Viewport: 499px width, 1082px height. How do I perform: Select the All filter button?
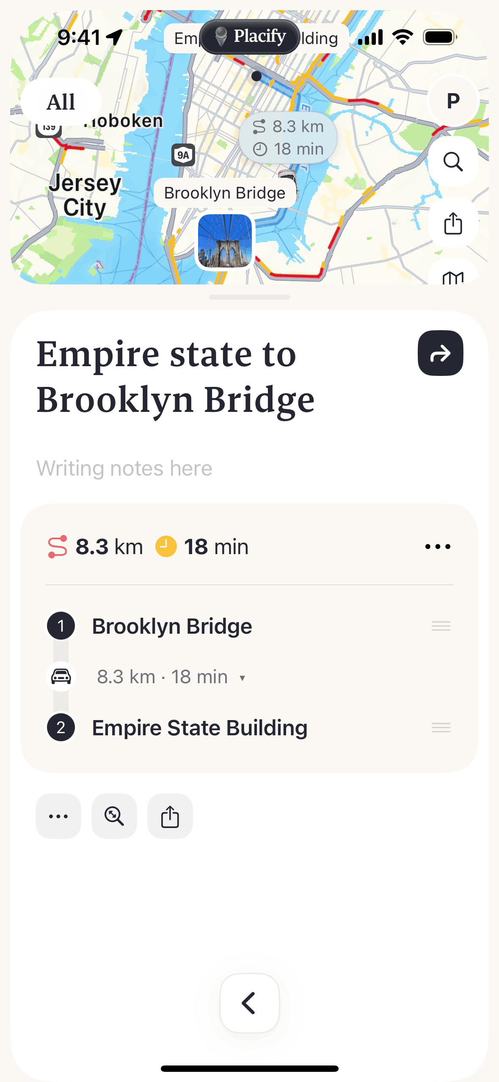[61, 102]
